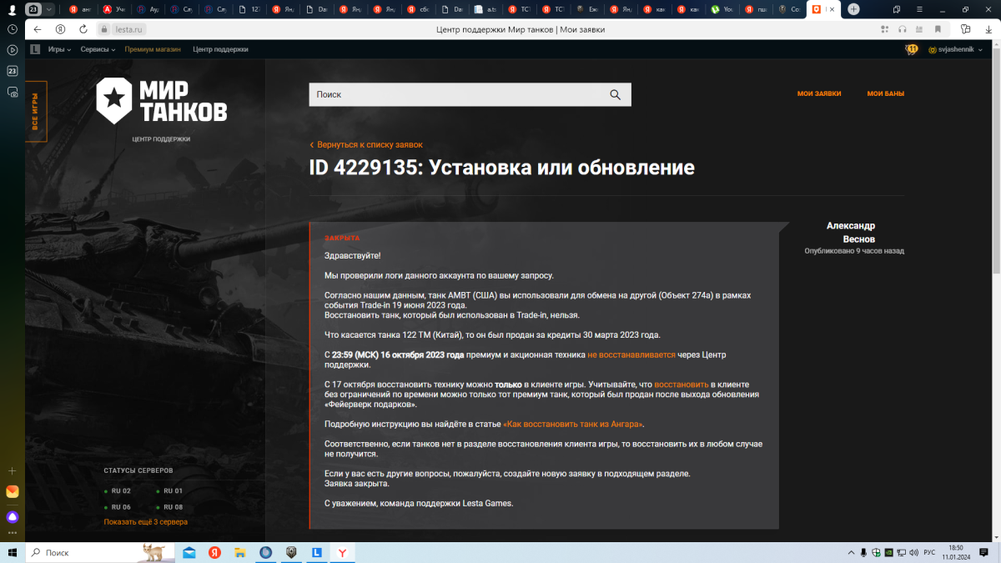Open new browser tab with plus
Image resolution: width=1001 pixels, height=563 pixels.
(853, 9)
